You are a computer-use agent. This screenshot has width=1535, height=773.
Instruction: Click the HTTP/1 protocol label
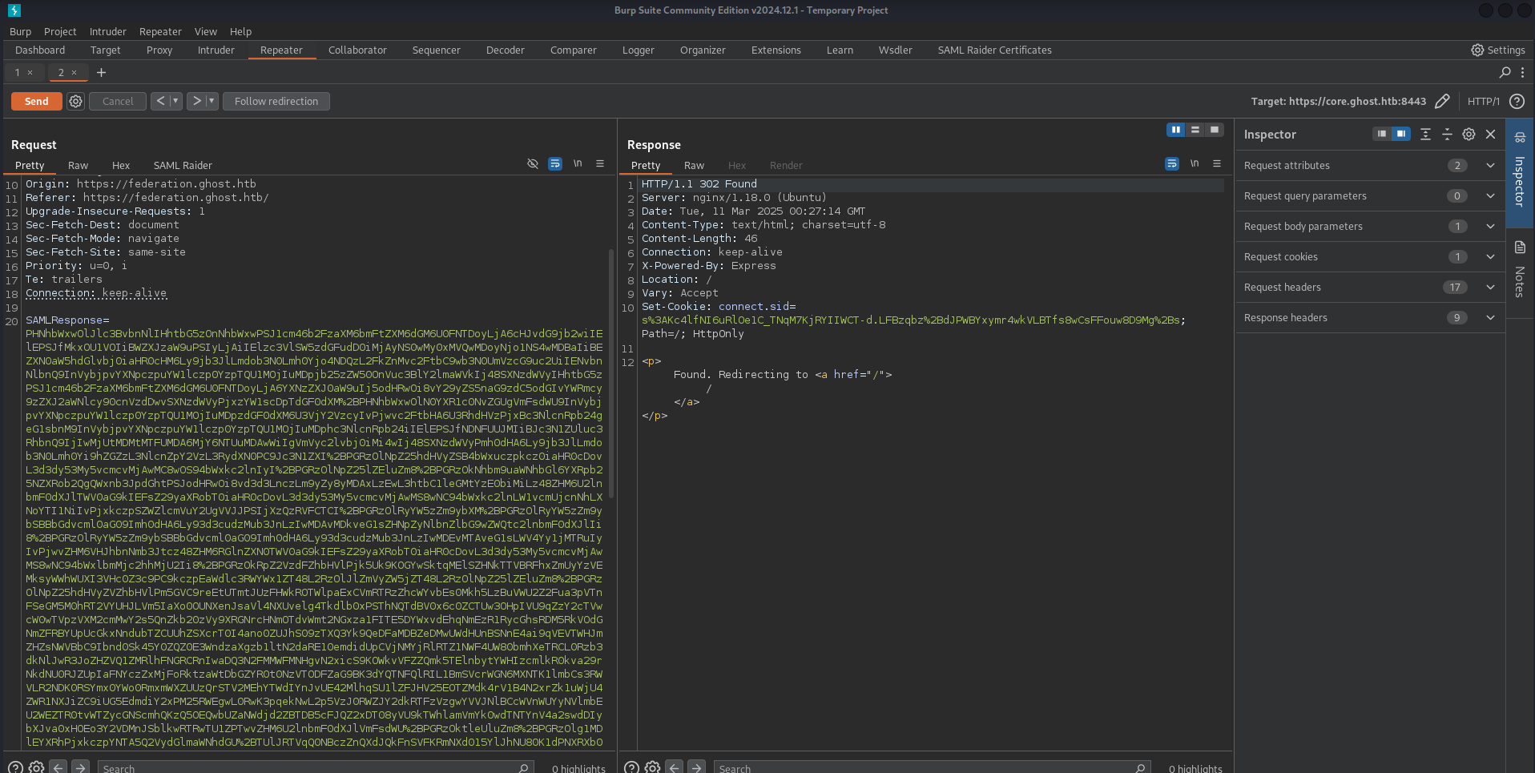(1483, 101)
